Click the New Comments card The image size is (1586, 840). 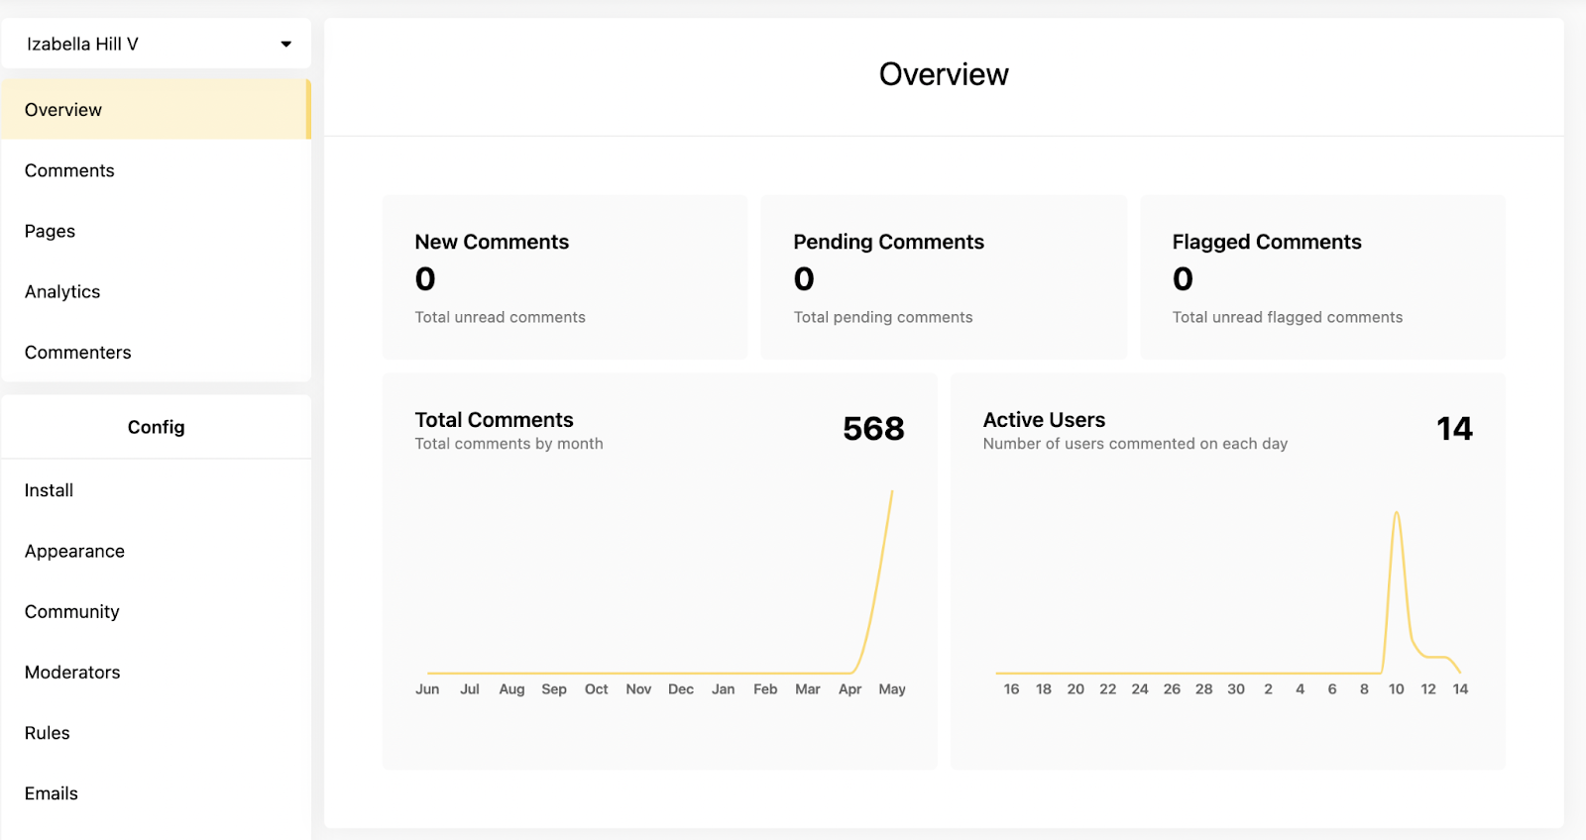[x=565, y=277]
